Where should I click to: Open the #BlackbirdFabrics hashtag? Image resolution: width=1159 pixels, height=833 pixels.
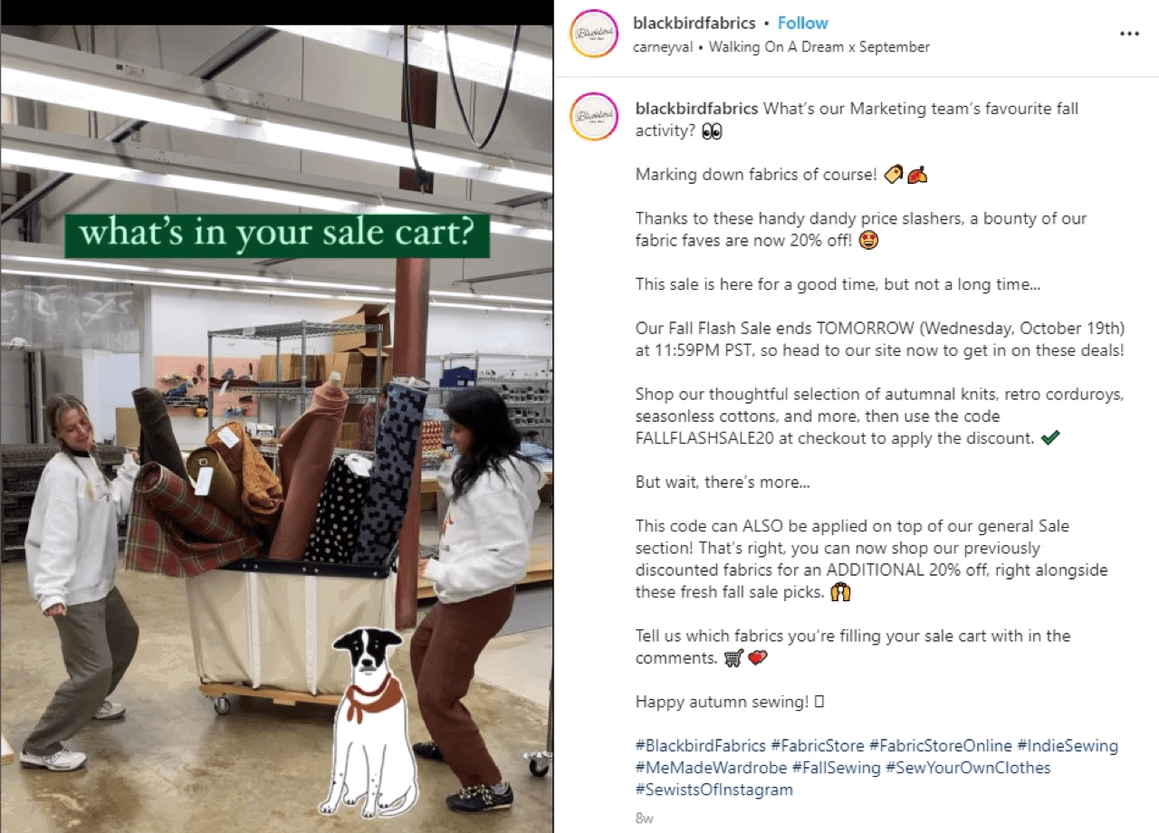pos(701,746)
